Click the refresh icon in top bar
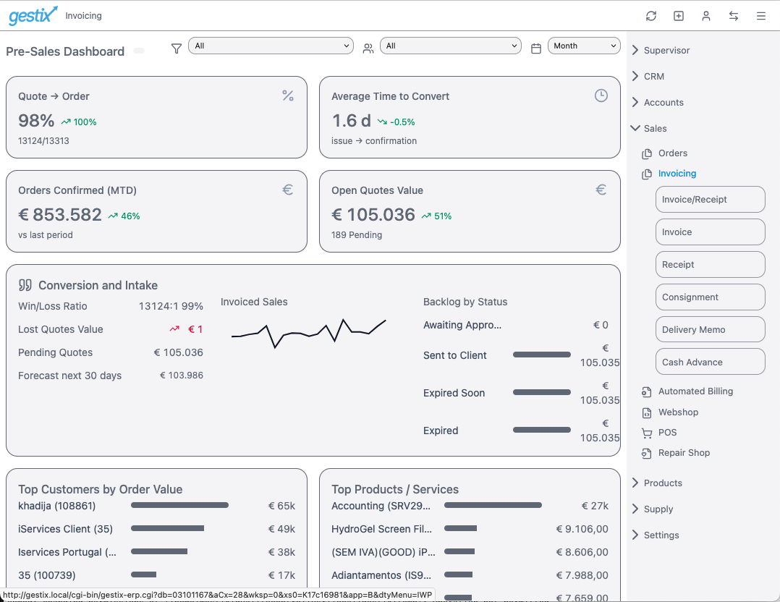The image size is (780, 602). 651,16
